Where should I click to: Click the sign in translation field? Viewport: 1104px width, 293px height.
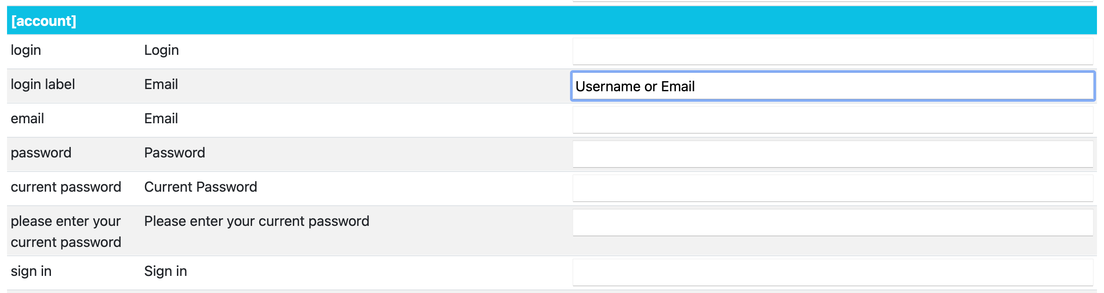834,272
